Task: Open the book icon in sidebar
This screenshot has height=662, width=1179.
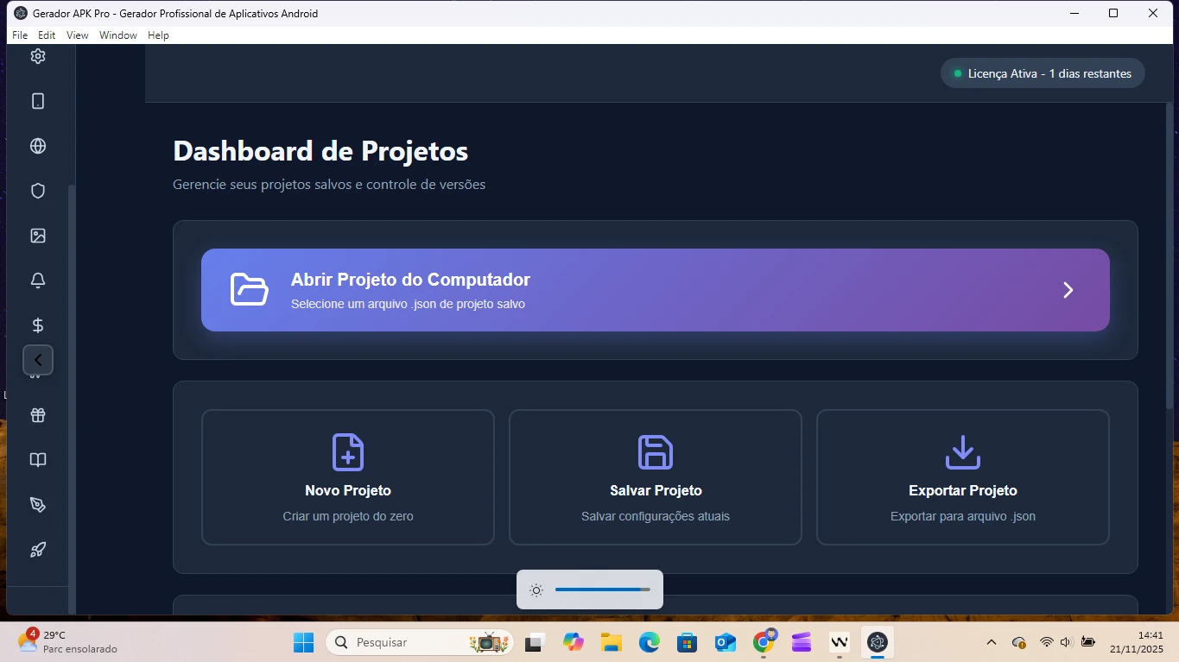Action: click(38, 460)
